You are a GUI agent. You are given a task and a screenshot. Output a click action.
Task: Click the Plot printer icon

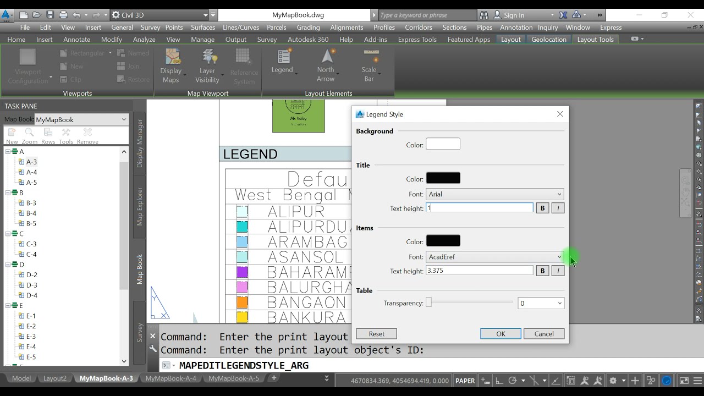[x=63, y=15]
